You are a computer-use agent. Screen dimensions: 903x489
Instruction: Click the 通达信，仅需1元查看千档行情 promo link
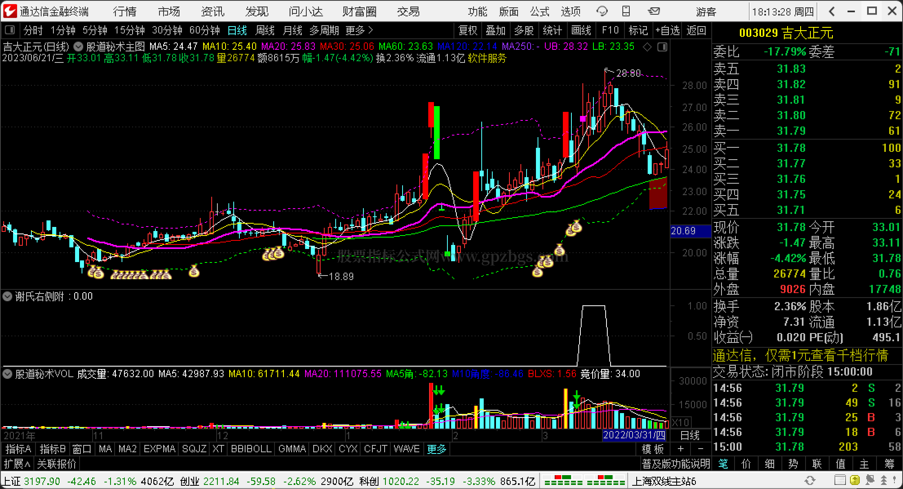tap(801, 356)
